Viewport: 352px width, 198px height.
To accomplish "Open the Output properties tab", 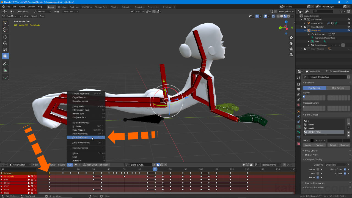I will pyautogui.click(x=299, y=89).
